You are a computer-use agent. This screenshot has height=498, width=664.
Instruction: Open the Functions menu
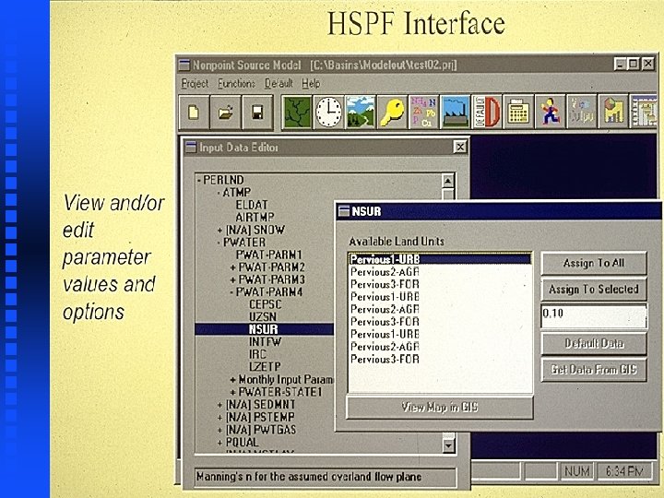236,83
